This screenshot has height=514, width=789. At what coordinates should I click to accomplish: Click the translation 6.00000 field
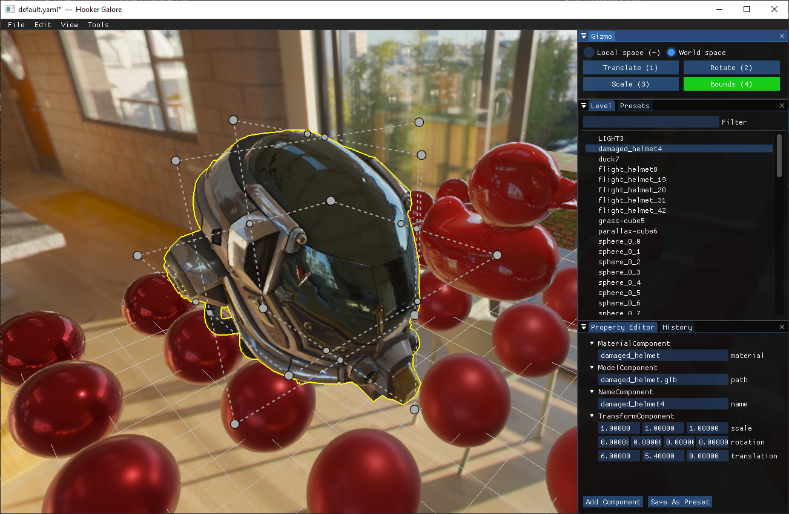click(619, 456)
